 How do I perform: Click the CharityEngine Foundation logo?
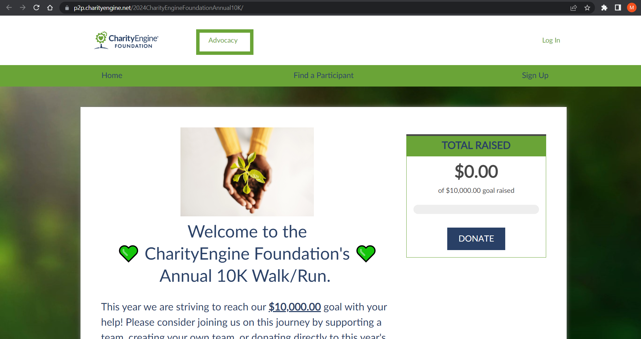pos(127,40)
